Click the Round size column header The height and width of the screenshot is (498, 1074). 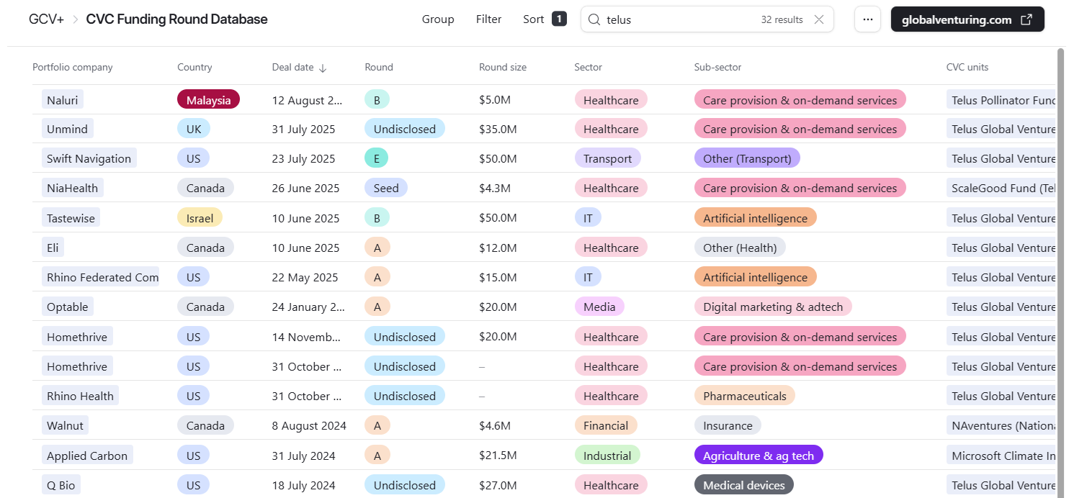click(502, 67)
